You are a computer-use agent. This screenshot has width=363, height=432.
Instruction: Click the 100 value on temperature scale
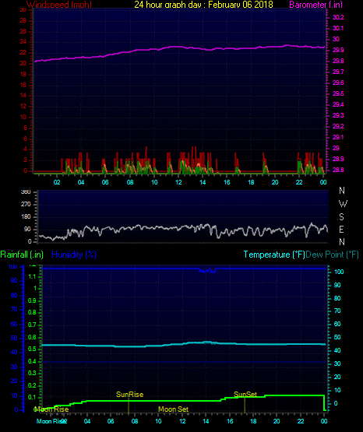coord(339,272)
